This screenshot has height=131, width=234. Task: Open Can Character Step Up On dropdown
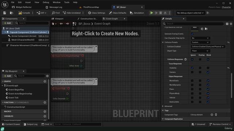200,38
